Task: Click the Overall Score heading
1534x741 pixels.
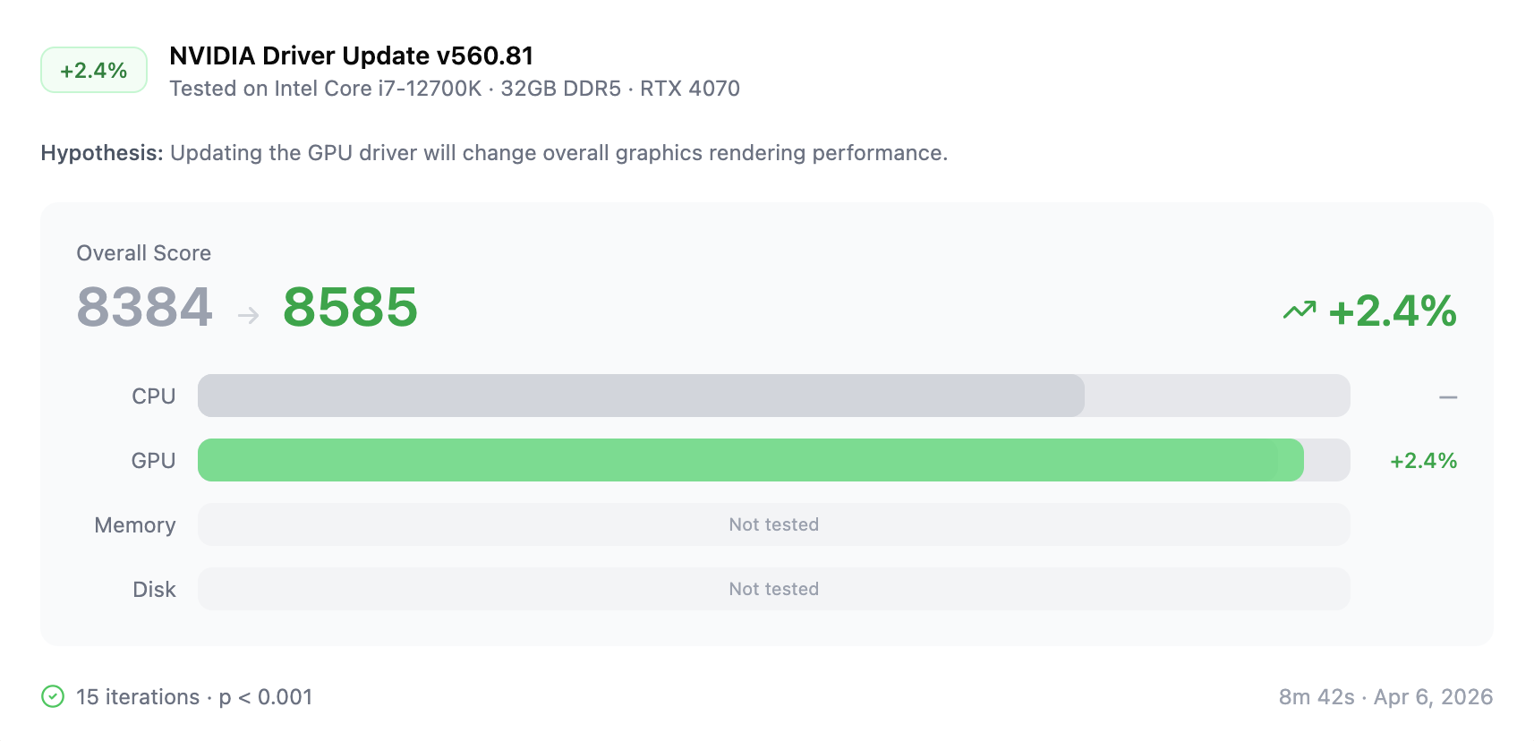Action: [144, 253]
